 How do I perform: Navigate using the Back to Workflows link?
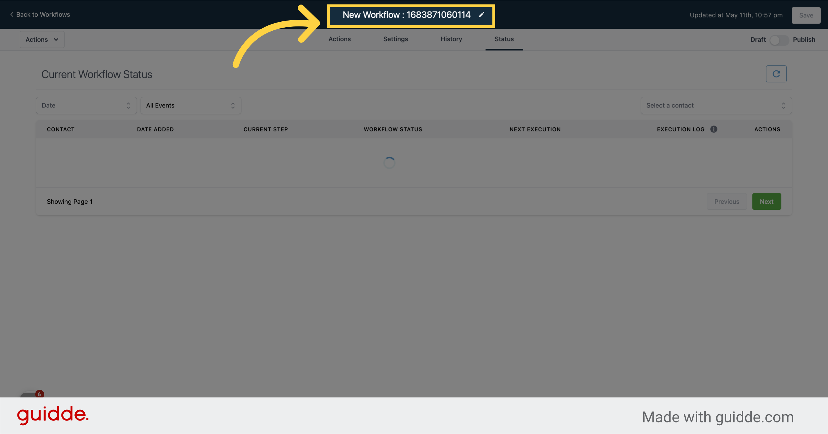(43, 14)
